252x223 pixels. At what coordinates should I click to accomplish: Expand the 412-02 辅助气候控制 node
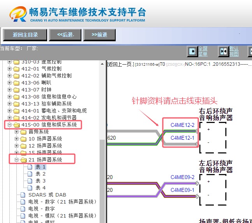[x=9, y=76]
